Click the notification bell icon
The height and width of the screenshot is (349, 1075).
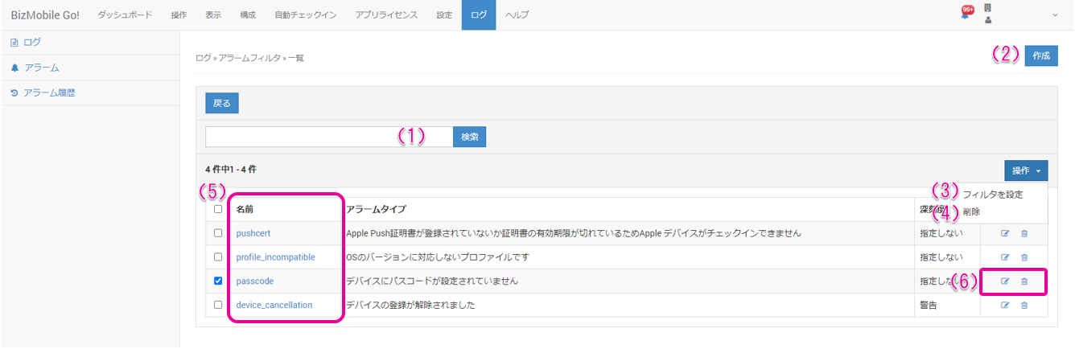click(x=966, y=14)
